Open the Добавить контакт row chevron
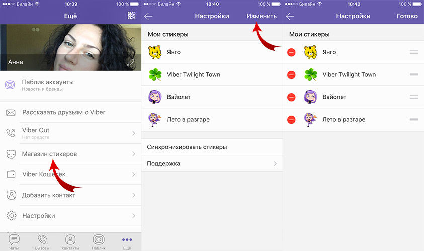 point(134,195)
